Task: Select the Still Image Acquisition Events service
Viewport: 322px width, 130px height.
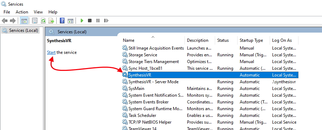Action: coord(156,48)
